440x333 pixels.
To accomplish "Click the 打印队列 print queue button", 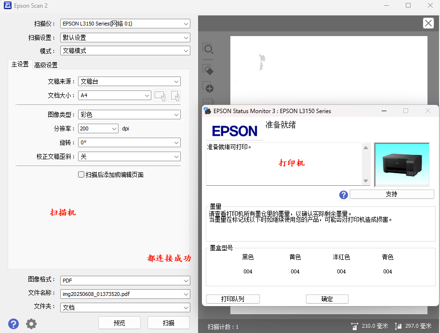I will click(x=233, y=299).
